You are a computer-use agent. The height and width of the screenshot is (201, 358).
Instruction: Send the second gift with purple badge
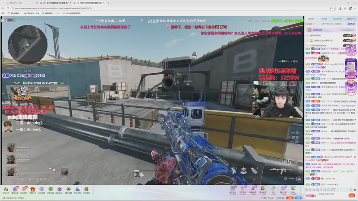pyautogui.click(x=243, y=188)
